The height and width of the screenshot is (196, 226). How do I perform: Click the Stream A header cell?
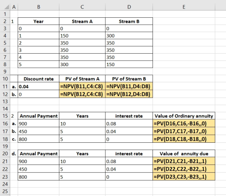point(82,21)
